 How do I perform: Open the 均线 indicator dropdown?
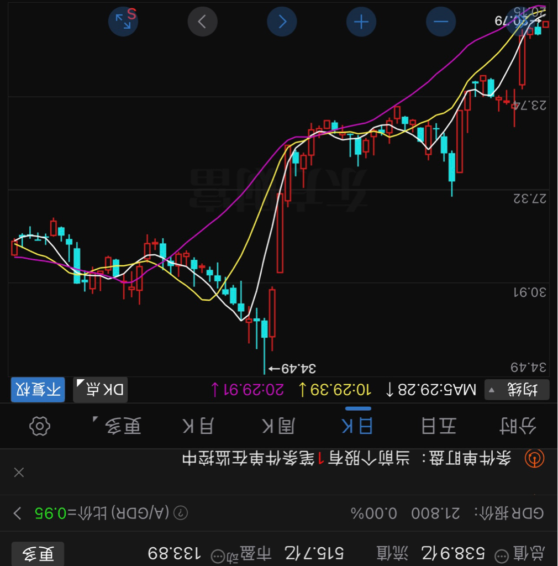click(x=517, y=390)
